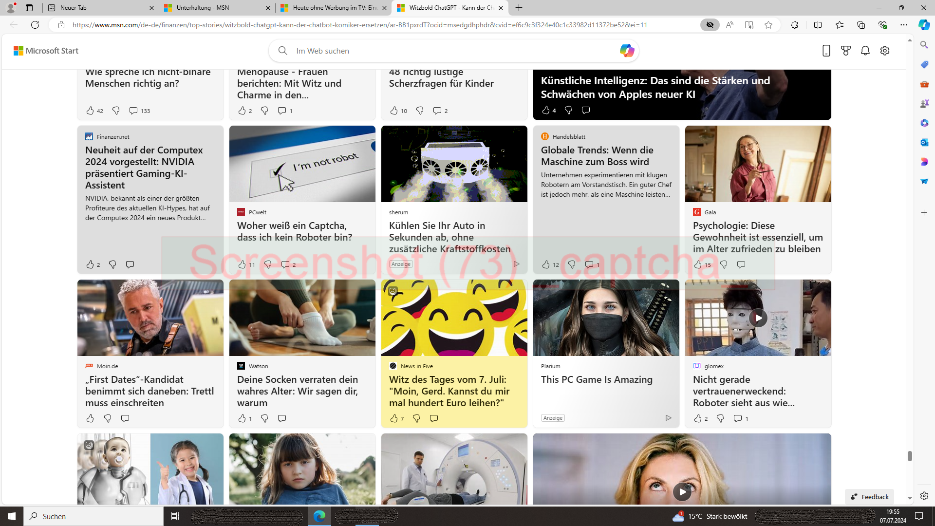
Task: Click the 'Im Web suchen' search field
Action: (448, 51)
